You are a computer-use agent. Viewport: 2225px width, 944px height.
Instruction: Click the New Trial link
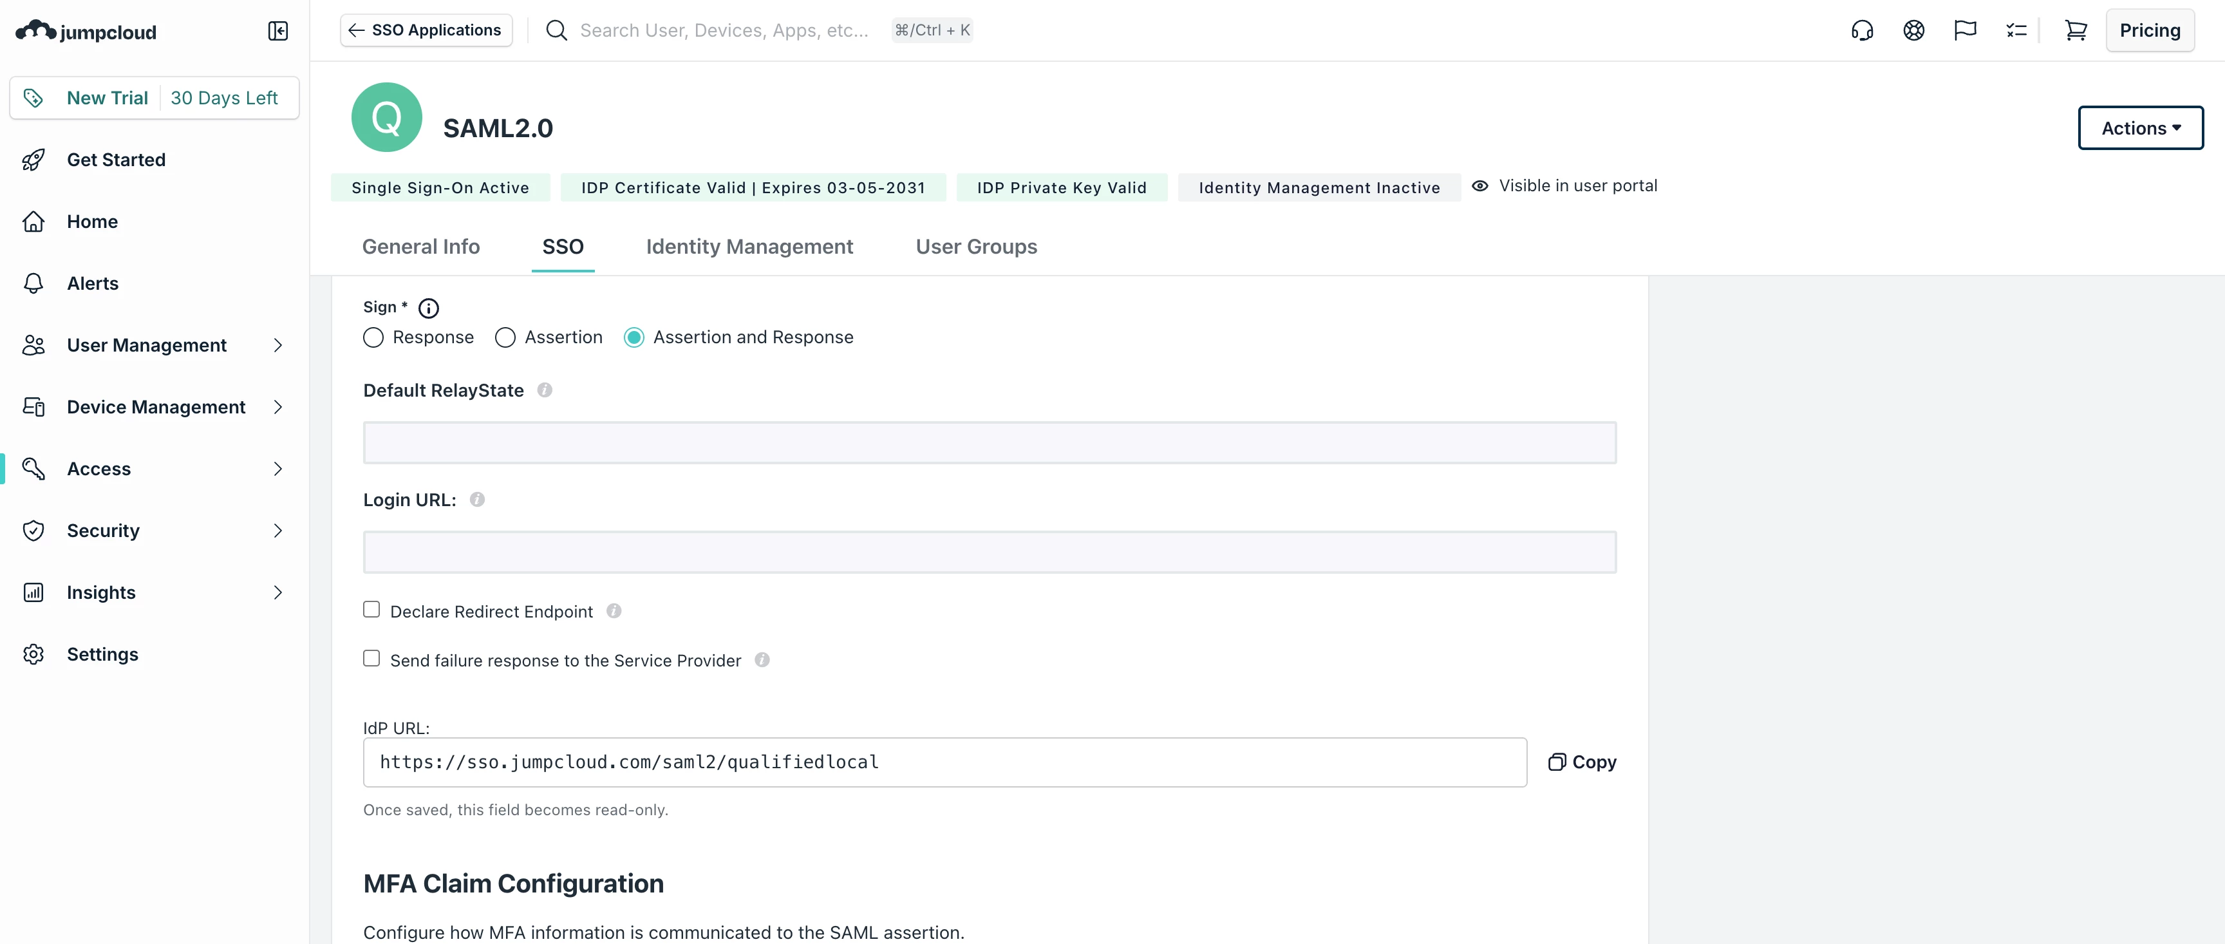(108, 98)
